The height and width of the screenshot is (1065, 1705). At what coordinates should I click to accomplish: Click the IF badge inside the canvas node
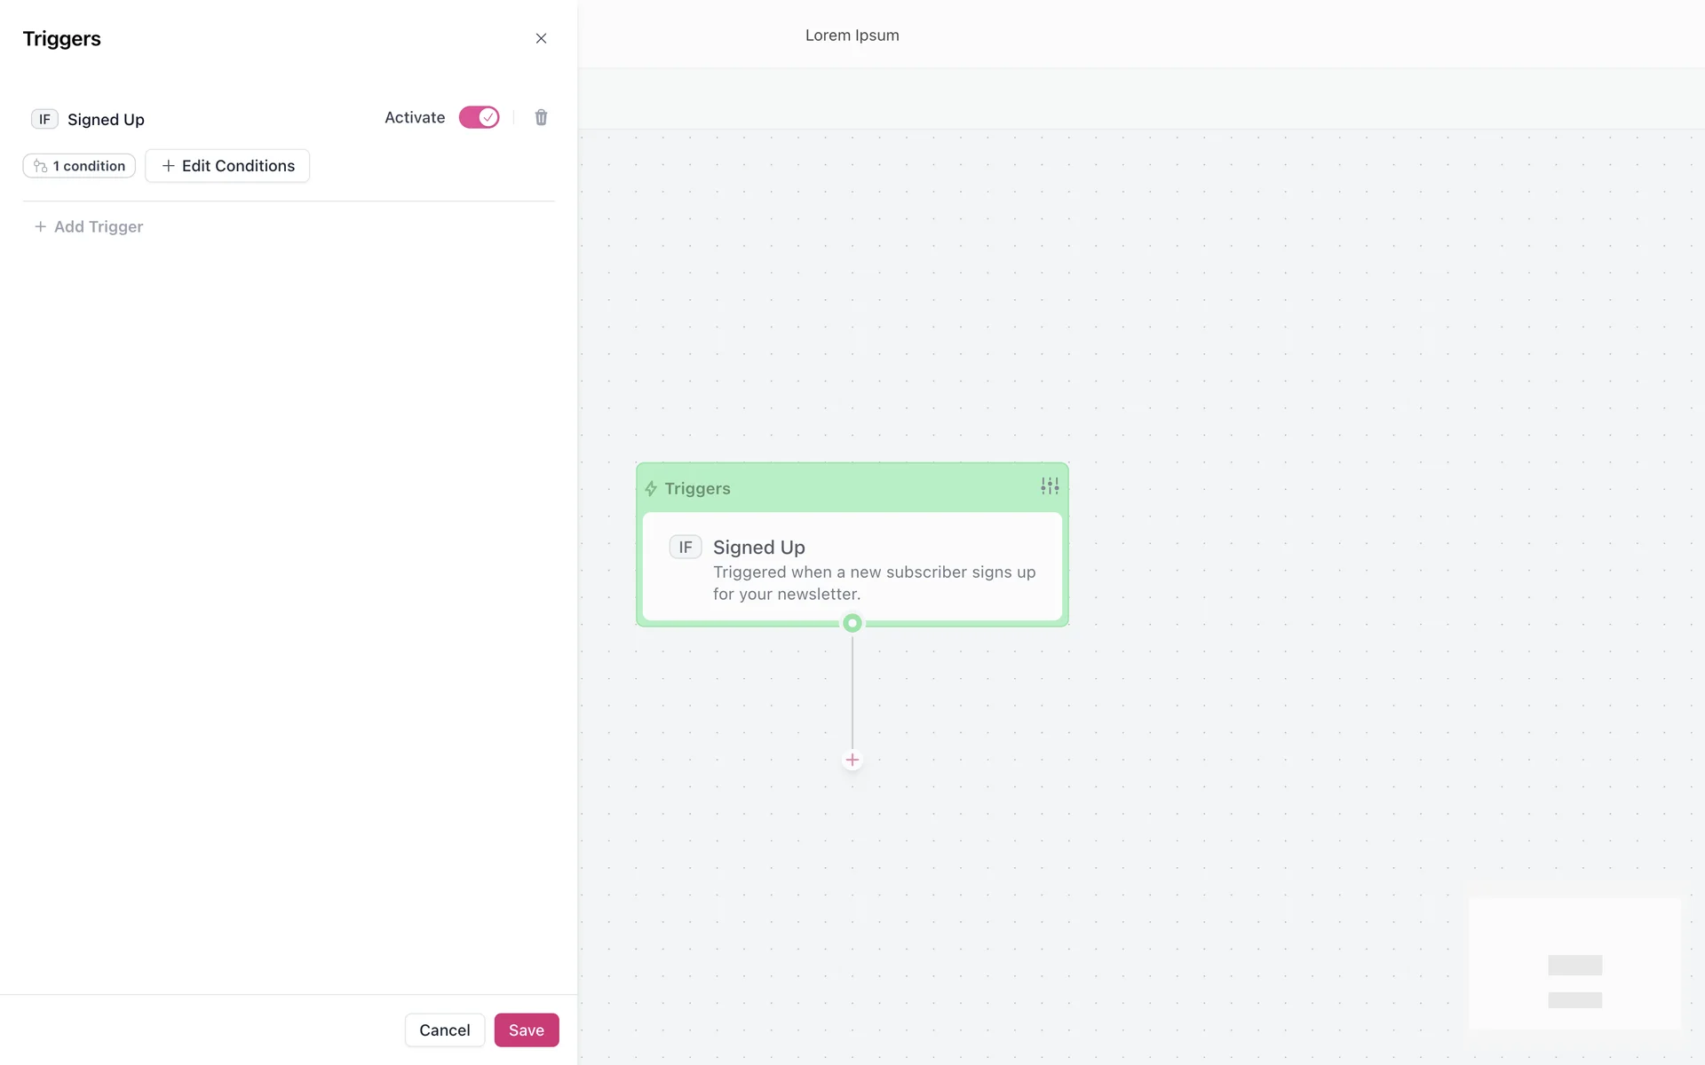coord(685,547)
